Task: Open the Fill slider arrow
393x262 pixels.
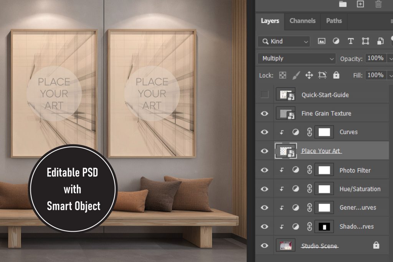Action: point(390,76)
